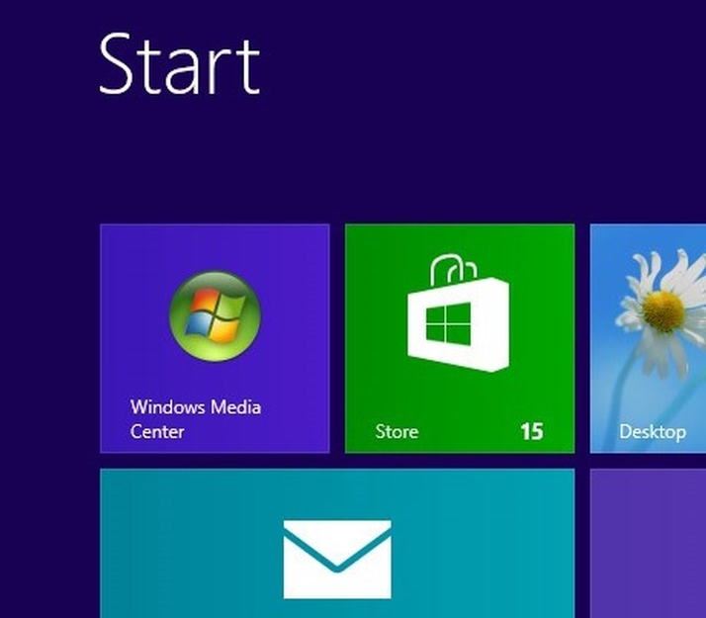Click the Store update count 15
This screenshot has height=618, width=706.
click(532, 431)
